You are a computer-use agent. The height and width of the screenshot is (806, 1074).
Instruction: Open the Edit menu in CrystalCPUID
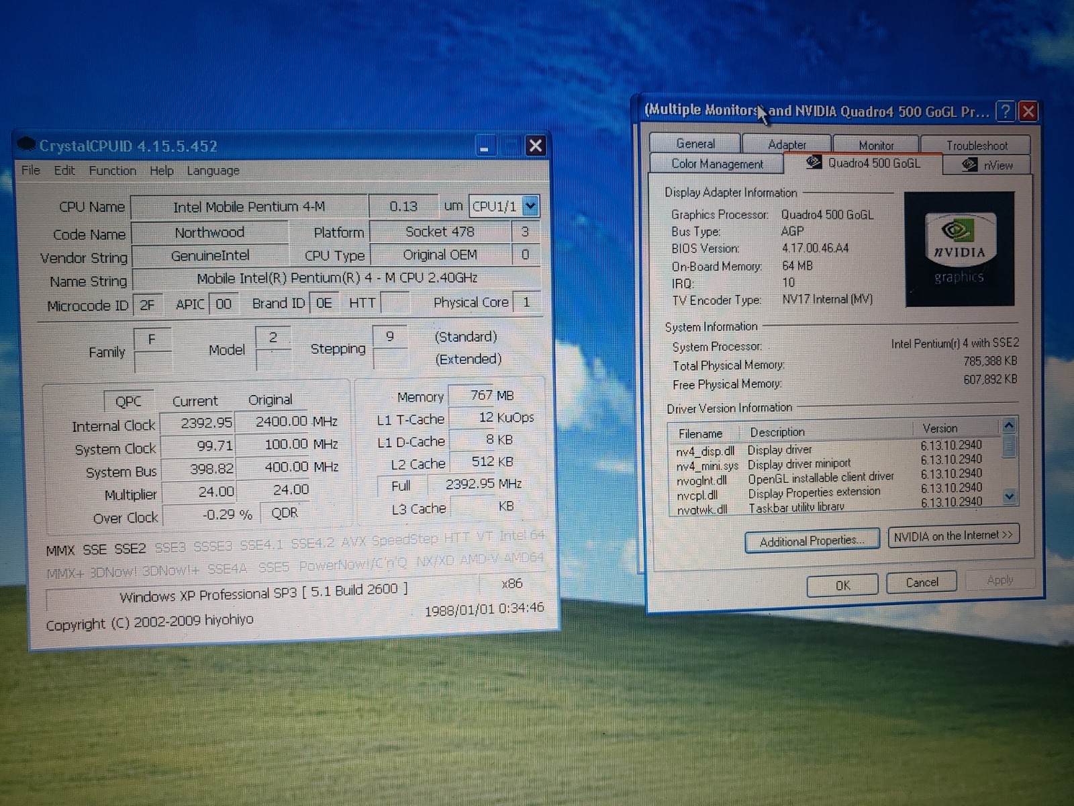pyautogui.click(x=64, y=170)
